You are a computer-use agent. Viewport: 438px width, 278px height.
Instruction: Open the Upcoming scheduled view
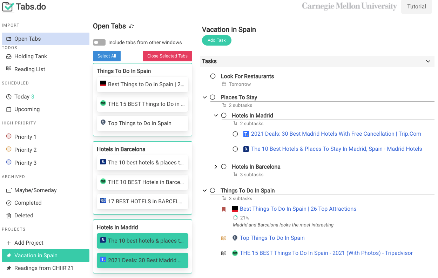click(27, 109)
